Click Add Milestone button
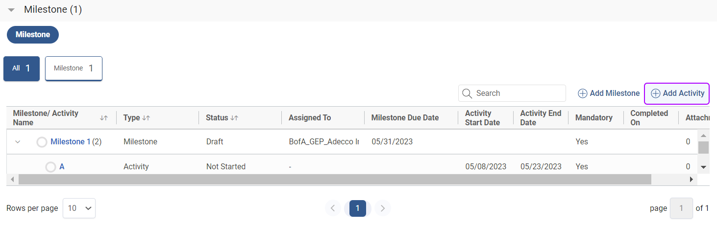Screen dimensions: 717x228 [x=609, y=93]
